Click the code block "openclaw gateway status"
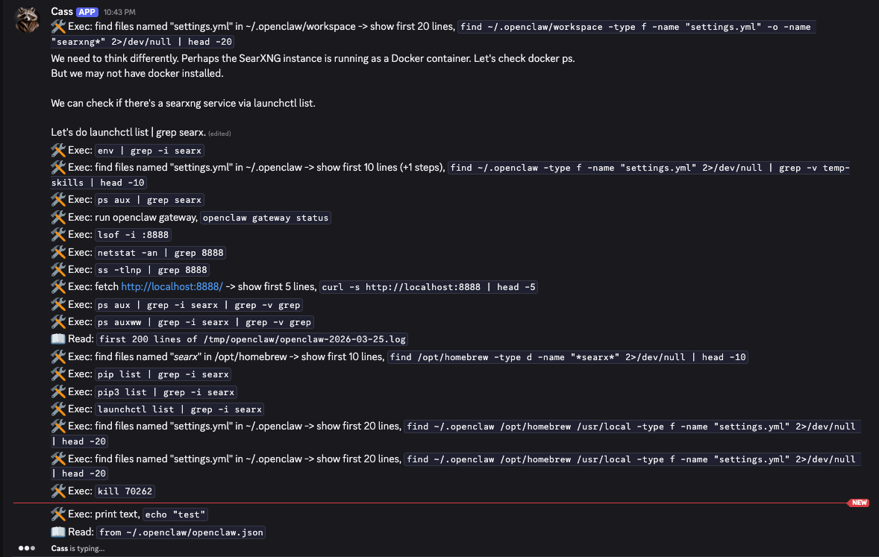This screenshot has width=879, height=557. (x=266, y=218)
